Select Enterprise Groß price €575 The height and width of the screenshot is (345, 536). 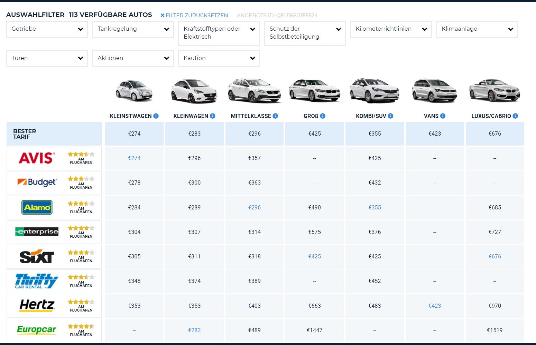315,232
